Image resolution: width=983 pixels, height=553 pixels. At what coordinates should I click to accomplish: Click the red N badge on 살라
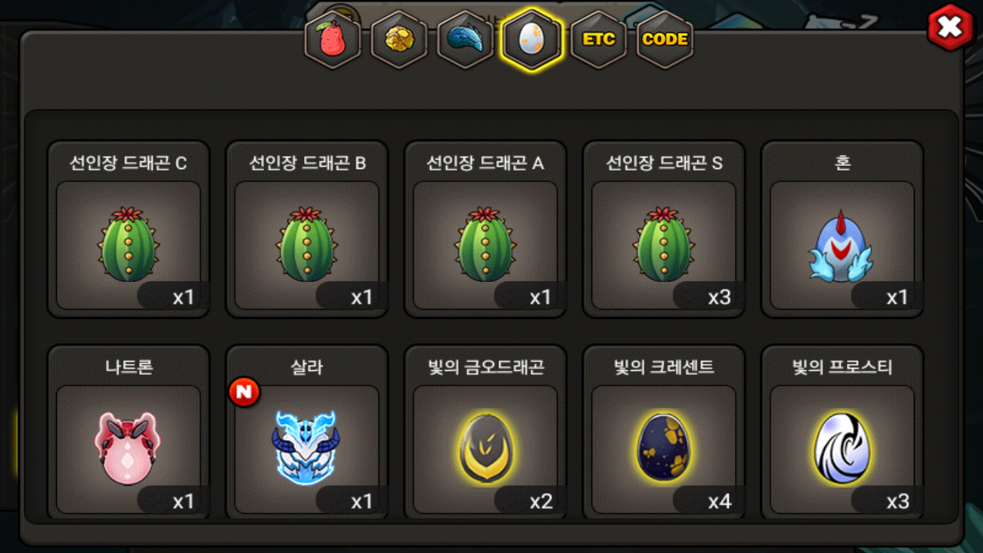[244, 392]
